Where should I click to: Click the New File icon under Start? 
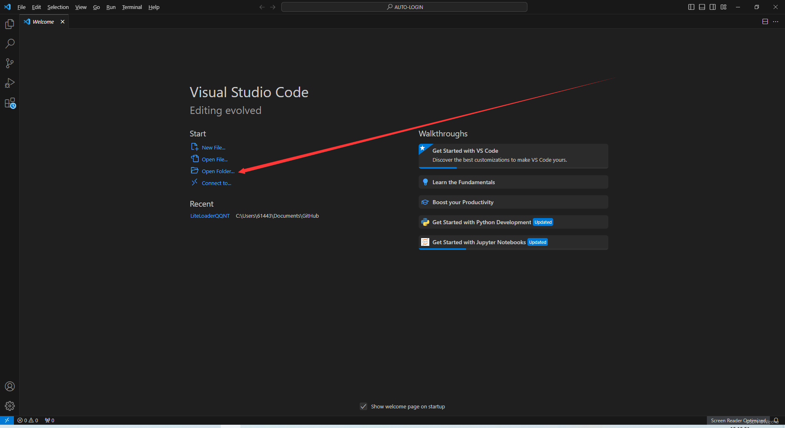195,147
